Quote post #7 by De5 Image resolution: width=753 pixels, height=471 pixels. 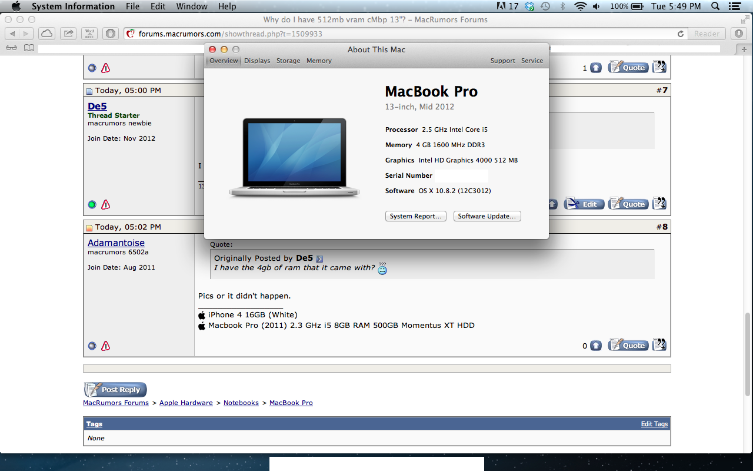pyautogui.click(x=628, y=204)
